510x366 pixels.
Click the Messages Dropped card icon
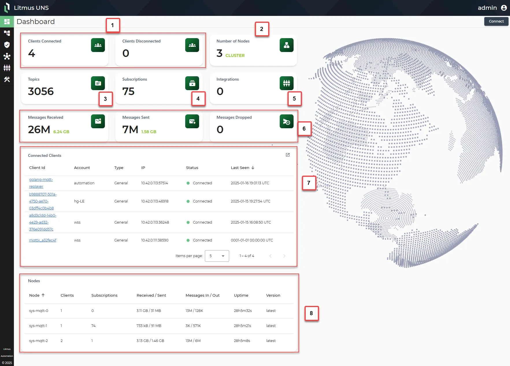coord(287,121)
